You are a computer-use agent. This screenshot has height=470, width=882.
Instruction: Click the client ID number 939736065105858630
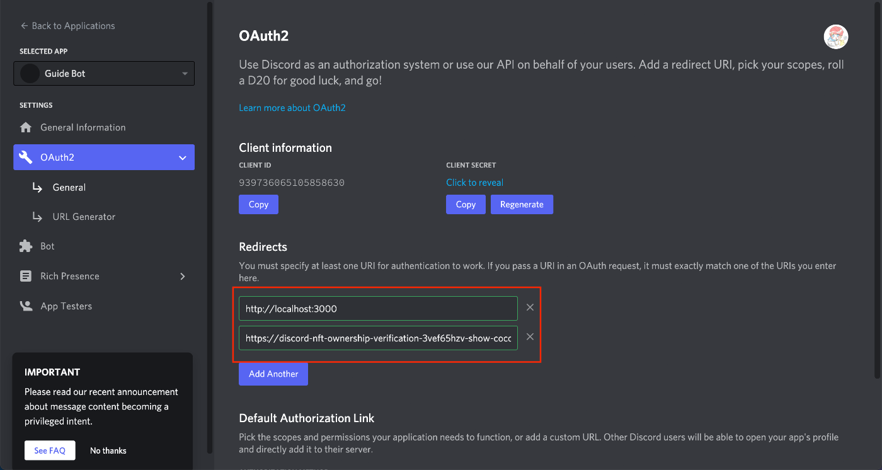pos(292,183)
